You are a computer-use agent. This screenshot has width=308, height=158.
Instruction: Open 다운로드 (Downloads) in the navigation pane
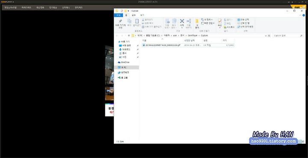coord(124,49)
